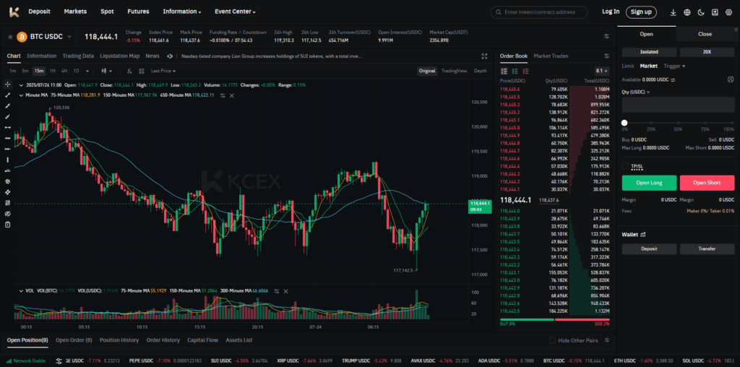The width and height of the screenshot is (740, 367).
Task: Select the 1H timeframe
Action: click(52, 71)
